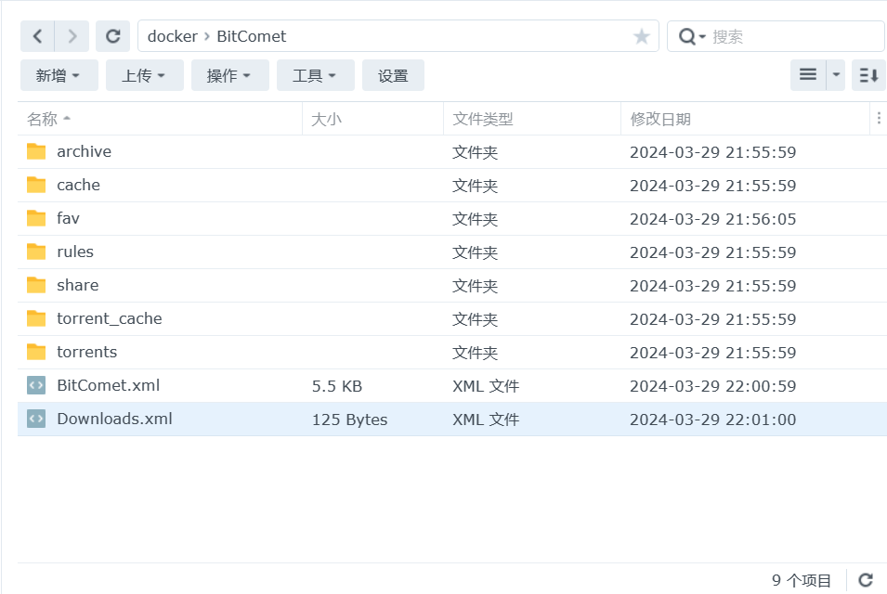
Task: Select the fav folder icon
Action: click(36, 218)
